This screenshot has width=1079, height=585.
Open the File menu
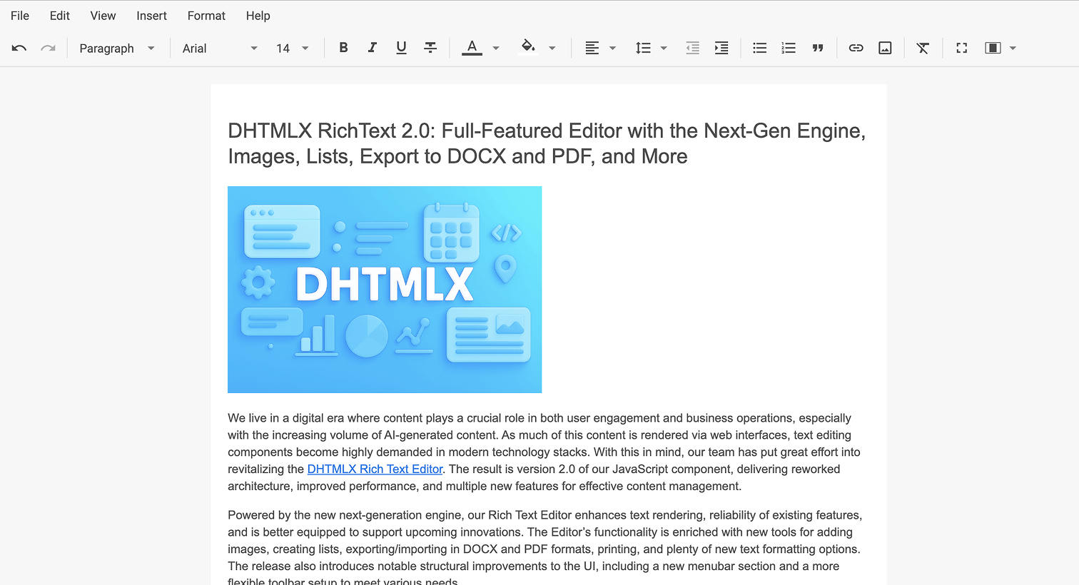[20, 16]
